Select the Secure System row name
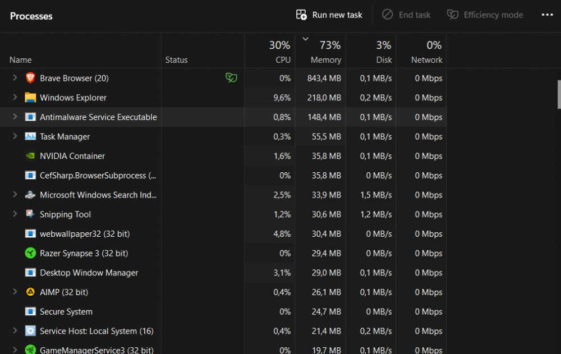Image resolution: width=561 pixels, height=354 pixels. [66, 312]
